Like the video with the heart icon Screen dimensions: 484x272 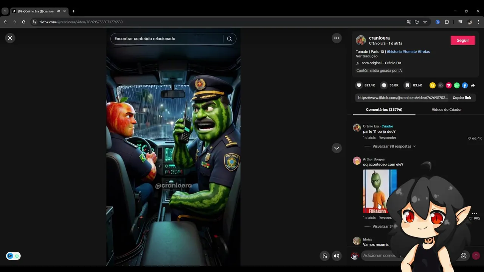[359, 85]
